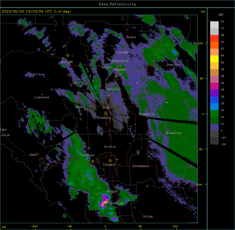Click the asterisk marker above Limestone
Image resolution: width=235 pixels, height=230 pixels.
pyautogui.click(x=42, y=95)
